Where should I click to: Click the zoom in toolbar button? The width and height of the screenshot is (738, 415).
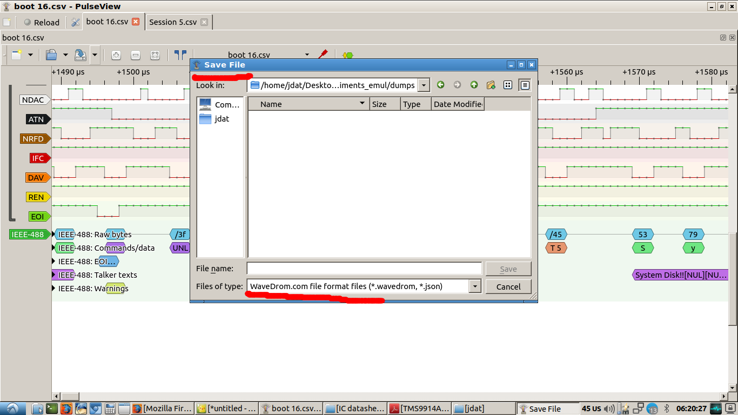116,55
